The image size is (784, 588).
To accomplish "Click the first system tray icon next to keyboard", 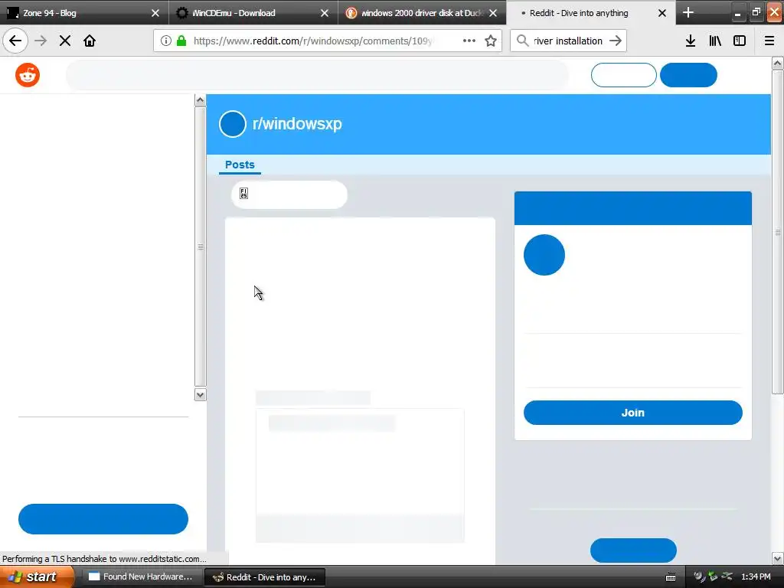I will pyautogui.click(x=700, y=577).
